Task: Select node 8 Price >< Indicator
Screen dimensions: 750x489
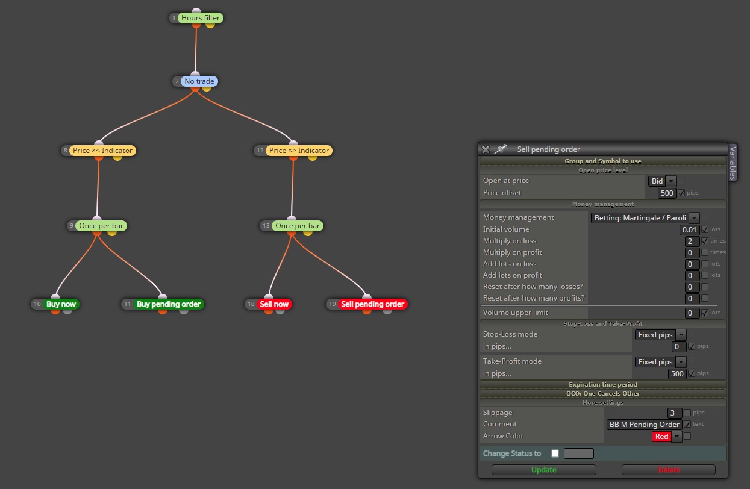Action: (103, 151)
